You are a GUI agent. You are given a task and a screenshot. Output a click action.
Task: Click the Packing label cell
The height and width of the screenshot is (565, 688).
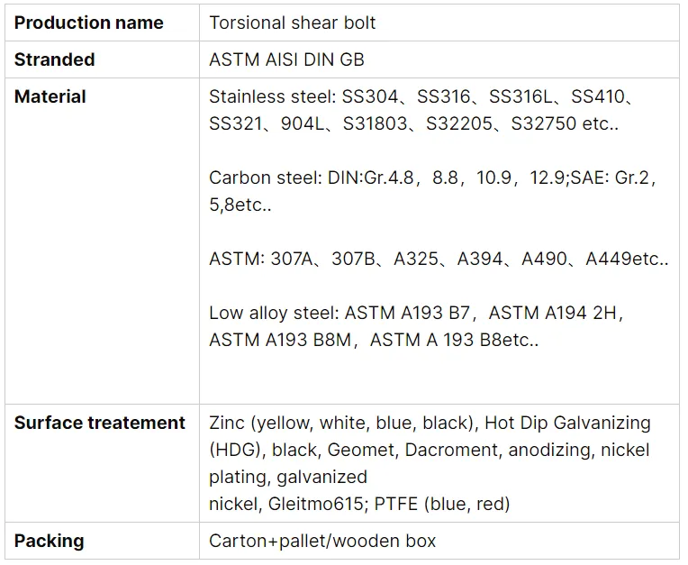[50, 541]
